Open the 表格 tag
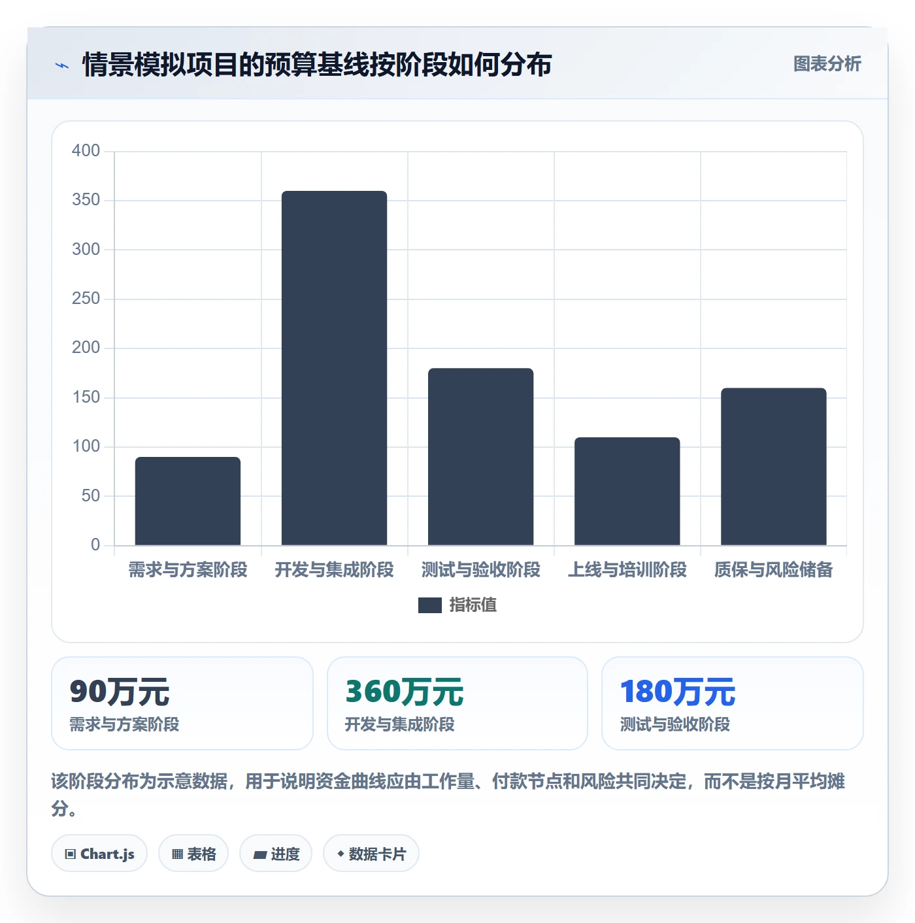The image size is (915, 923). point(193,853)
